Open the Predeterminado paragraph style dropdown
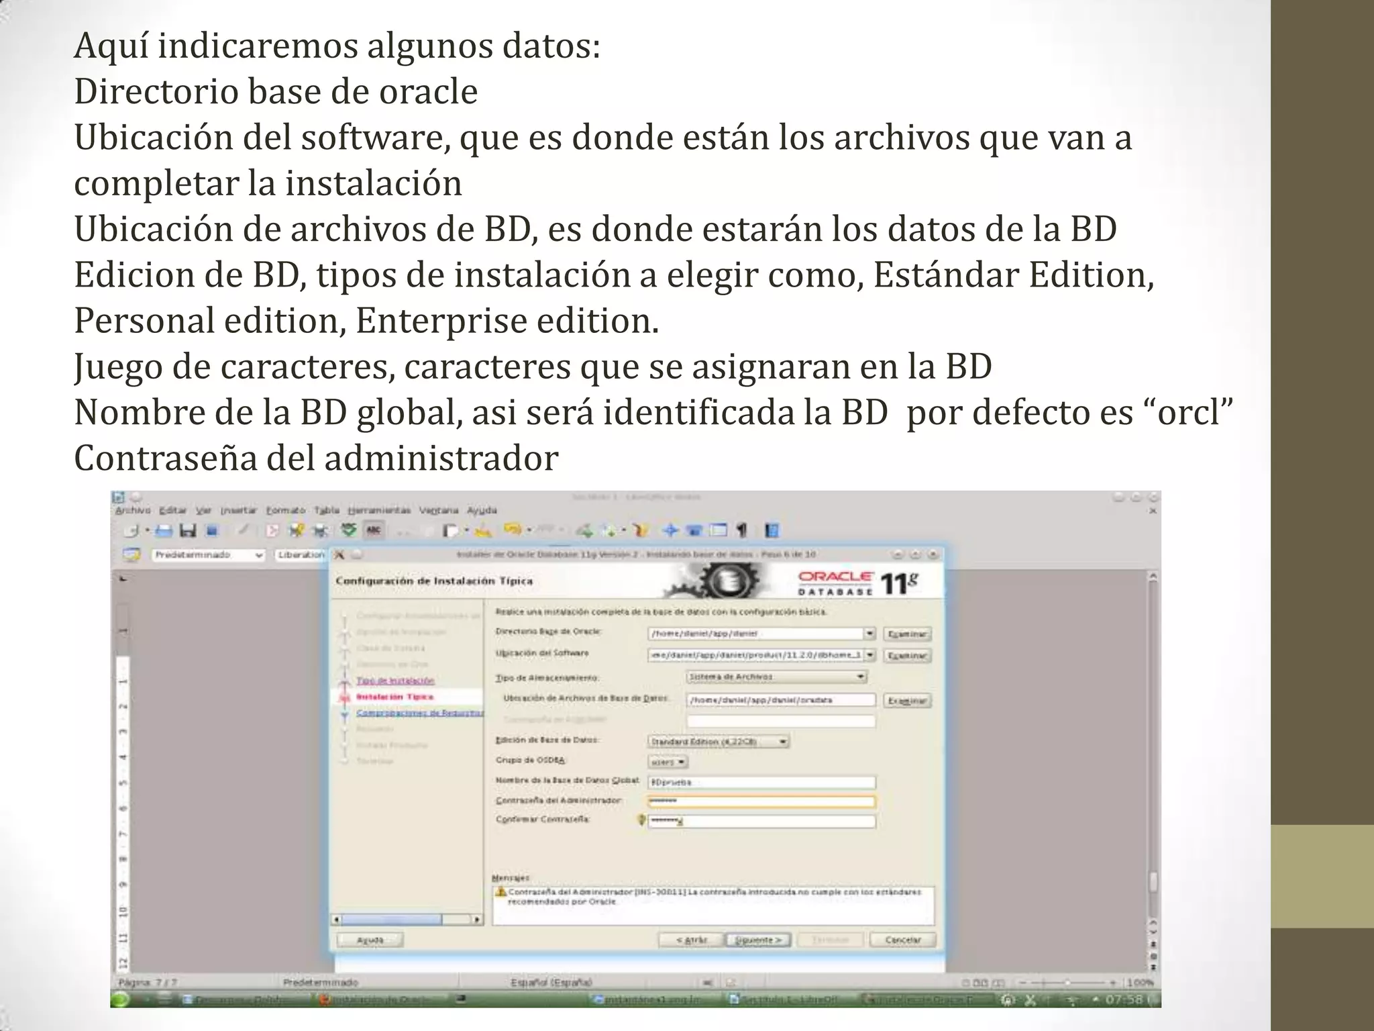The width and height of the screenshot is (1374, 1031). 209,555
